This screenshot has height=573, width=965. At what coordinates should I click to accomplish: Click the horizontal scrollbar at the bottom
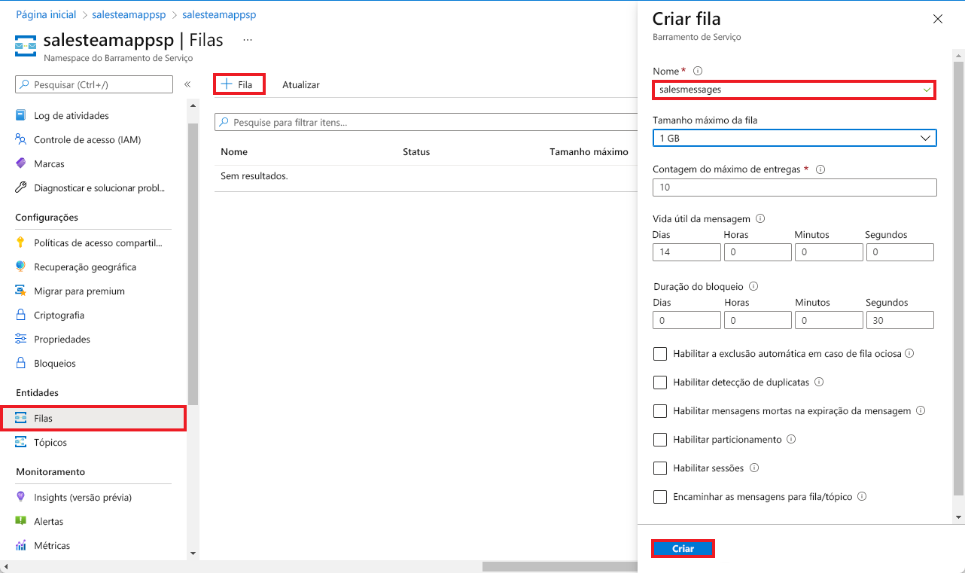[559, 566]
